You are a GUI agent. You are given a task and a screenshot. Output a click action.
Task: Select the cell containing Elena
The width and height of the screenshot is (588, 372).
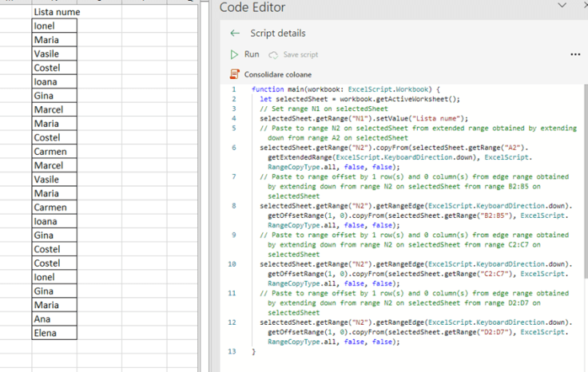[54, 333]
